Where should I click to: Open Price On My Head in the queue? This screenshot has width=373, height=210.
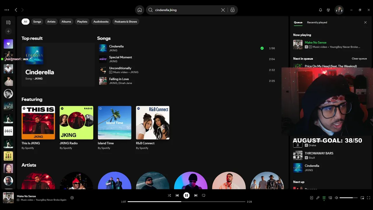pos(331,66)
